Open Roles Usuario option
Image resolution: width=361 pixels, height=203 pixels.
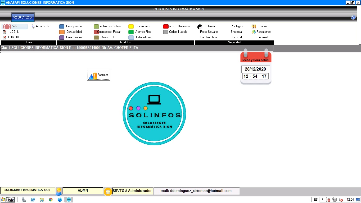click(x=209, y=32)
